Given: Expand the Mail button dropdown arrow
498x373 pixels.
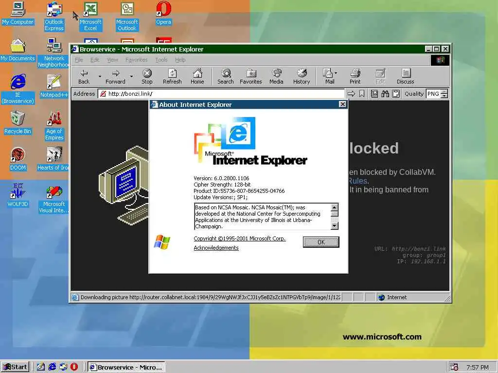Looking at the screenshot, I should coord(336,73).
